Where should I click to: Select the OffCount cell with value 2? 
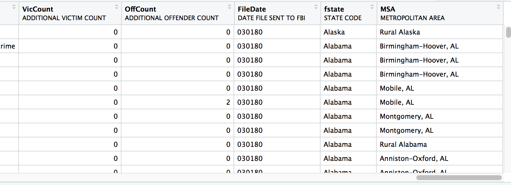click(x=228, y=102)
